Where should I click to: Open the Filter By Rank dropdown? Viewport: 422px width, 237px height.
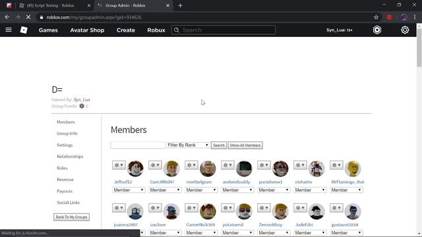click(188, 145)
